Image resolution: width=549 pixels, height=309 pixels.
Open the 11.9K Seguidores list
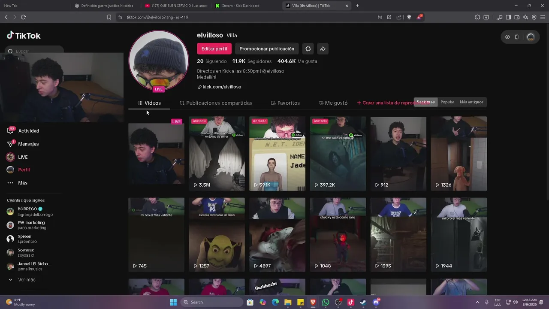252,61
